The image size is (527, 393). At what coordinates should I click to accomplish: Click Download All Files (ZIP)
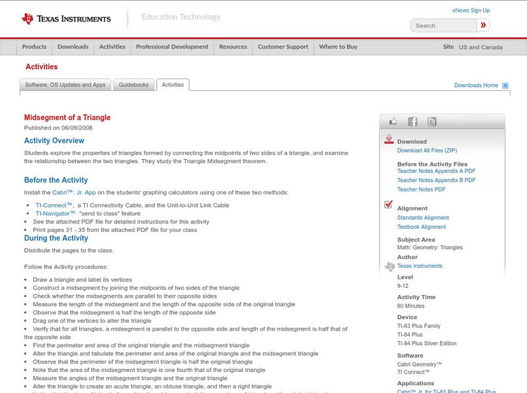[427, 150]
